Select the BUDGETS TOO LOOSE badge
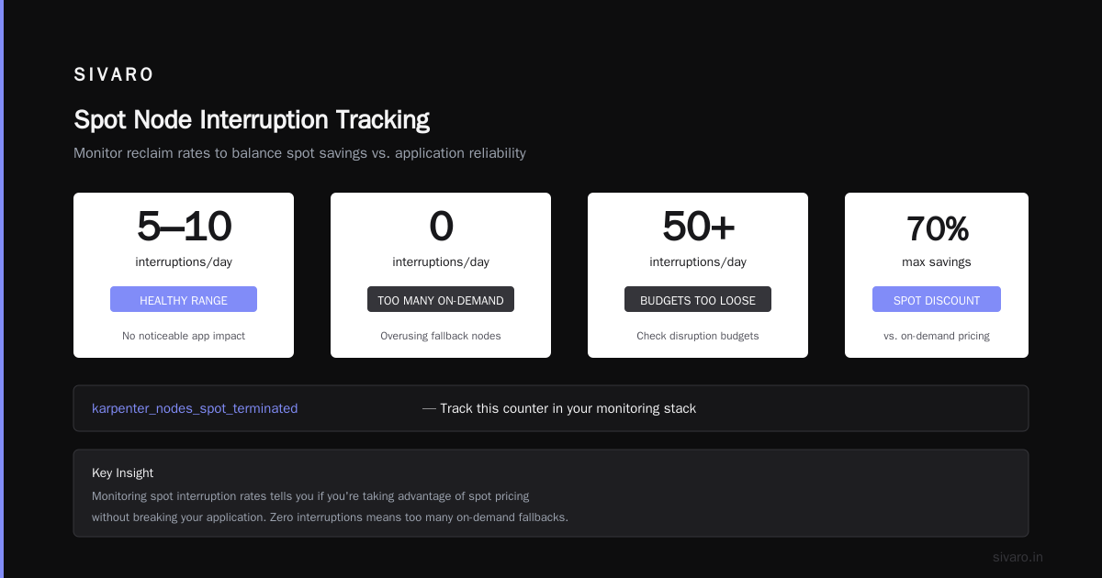Screen dimensions: 1102x578 698,299
